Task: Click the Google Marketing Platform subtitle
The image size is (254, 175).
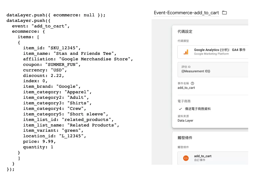Action: point(211,54)
